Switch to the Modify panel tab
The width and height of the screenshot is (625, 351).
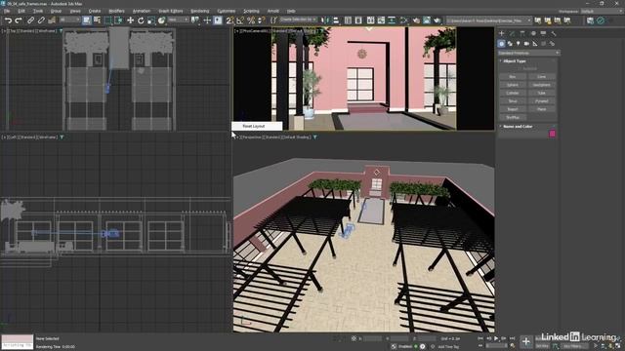[x=512, y=33]
